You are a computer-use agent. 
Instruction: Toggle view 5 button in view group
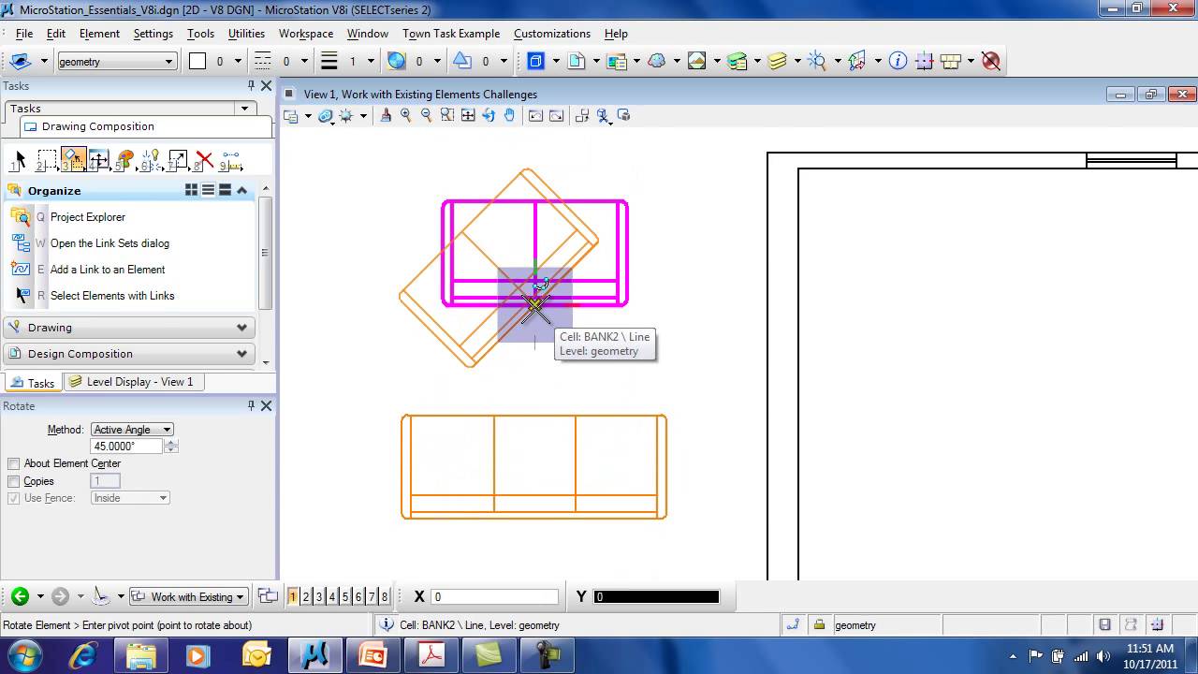[x=345, y=596]
